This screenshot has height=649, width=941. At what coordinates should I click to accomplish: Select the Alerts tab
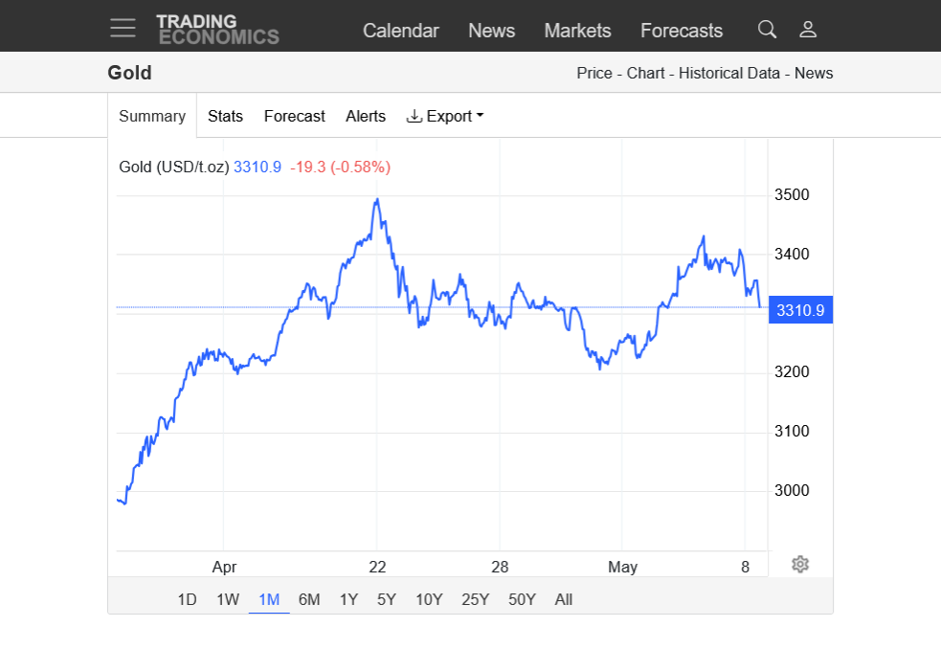[x=366, y=116]
